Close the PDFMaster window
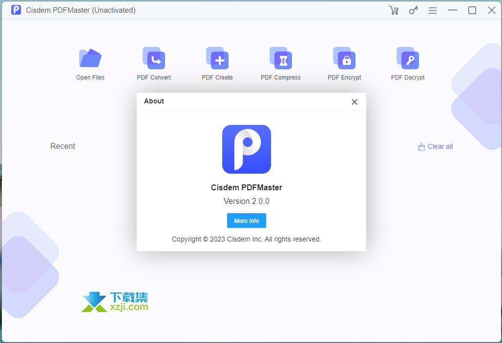 [x=492, y=10]
